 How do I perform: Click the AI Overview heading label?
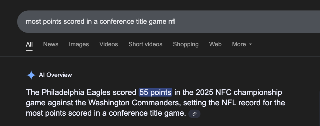[x=55, y=75]
